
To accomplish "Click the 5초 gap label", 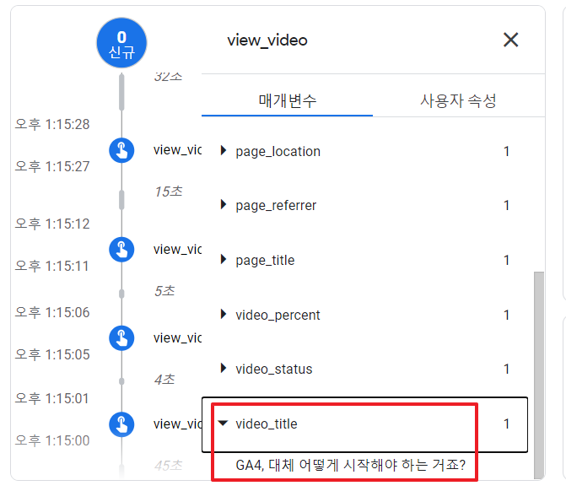I will coord(164,290).
